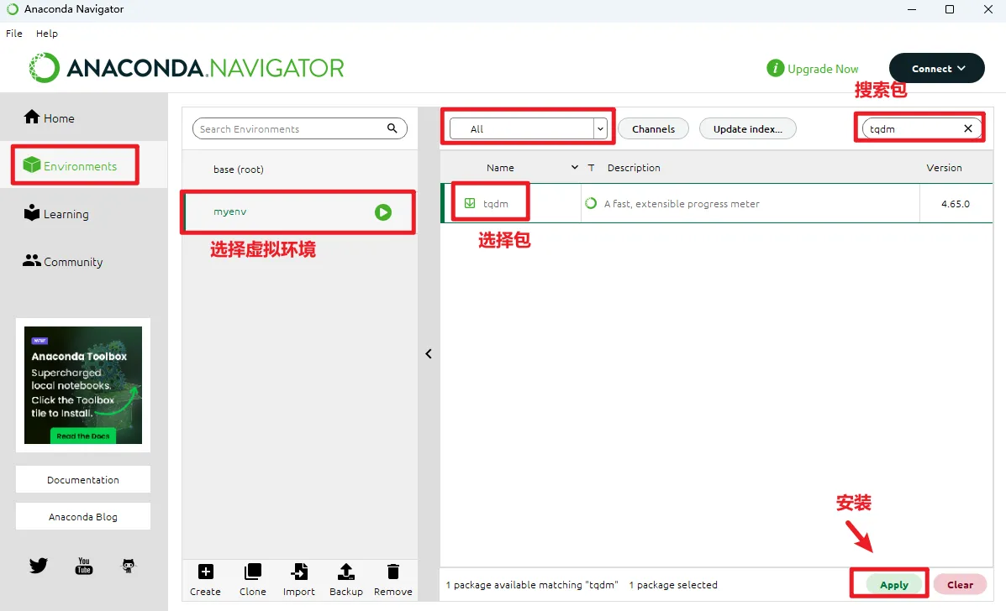Clear the tqdm search with the X
Screen dimensions: 1006x611
pyautogui.click(x=968, y=128)
